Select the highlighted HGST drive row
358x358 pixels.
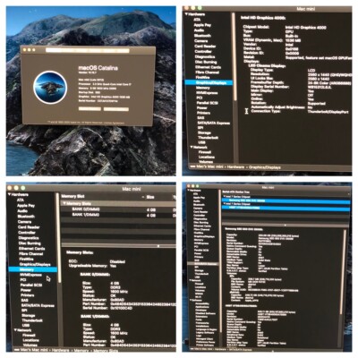coord(286,208)
